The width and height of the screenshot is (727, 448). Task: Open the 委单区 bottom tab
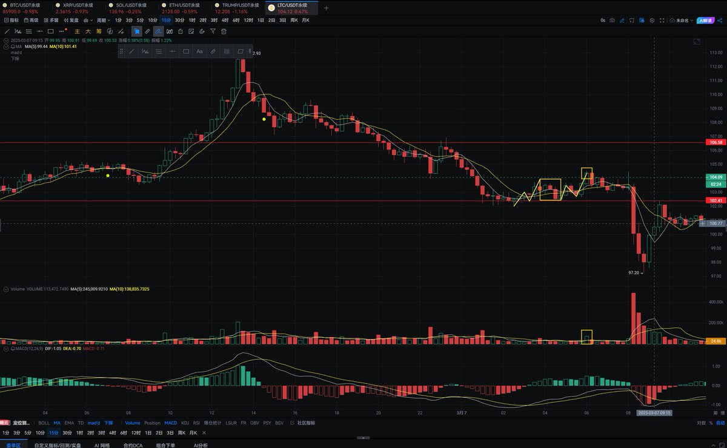tap(13, 446)
